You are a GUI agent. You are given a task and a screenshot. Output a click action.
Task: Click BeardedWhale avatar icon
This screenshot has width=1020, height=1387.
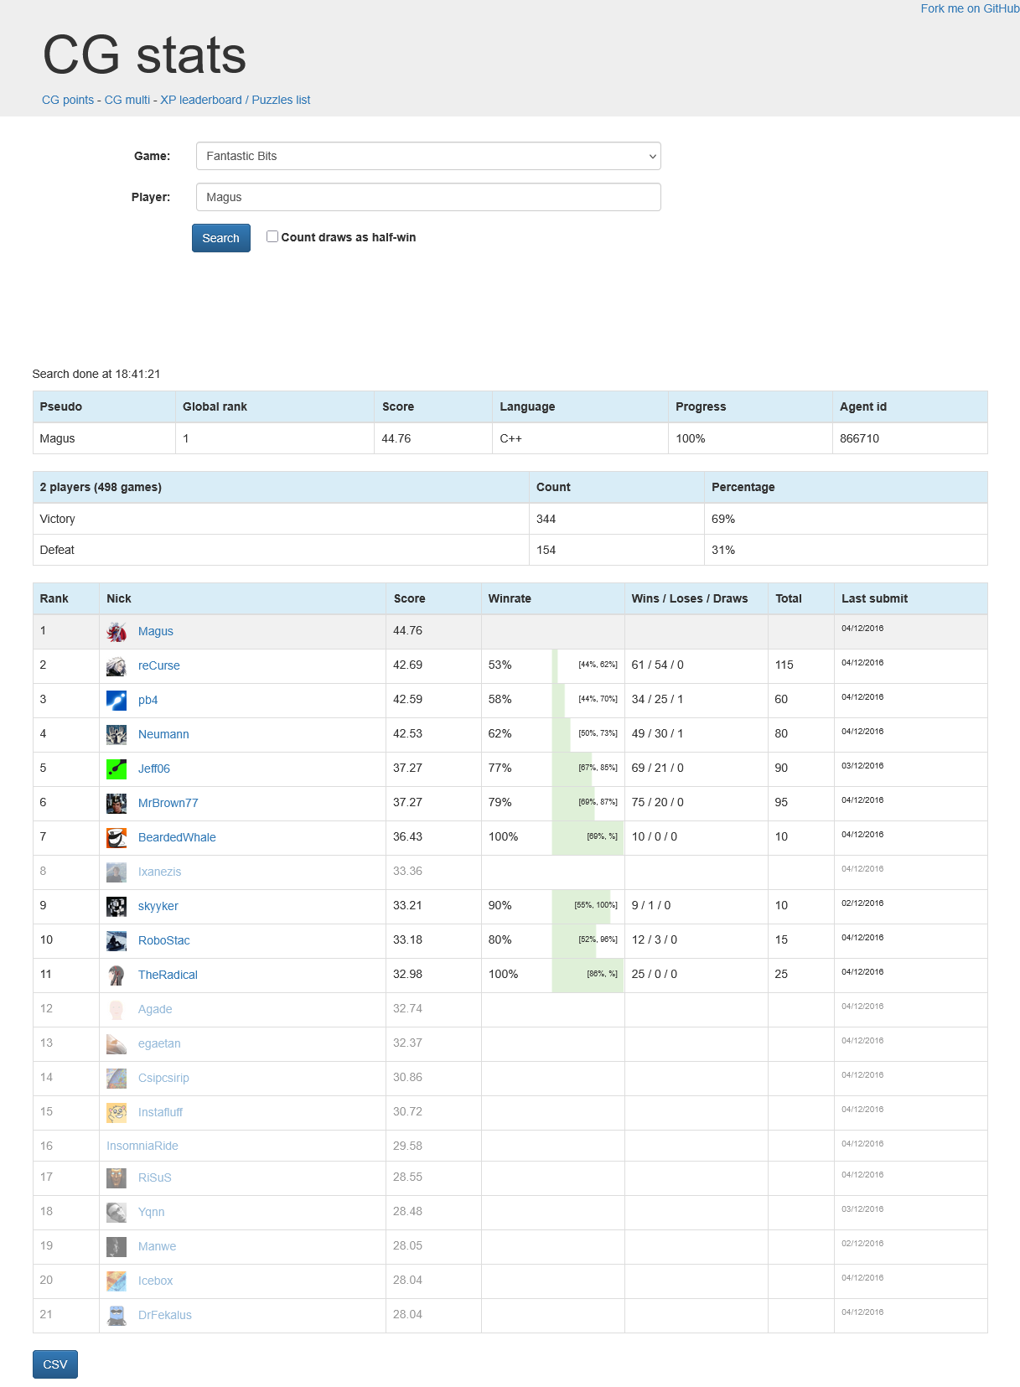coord(116,838)
